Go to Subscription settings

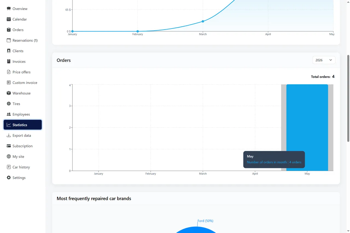(23, 146)
